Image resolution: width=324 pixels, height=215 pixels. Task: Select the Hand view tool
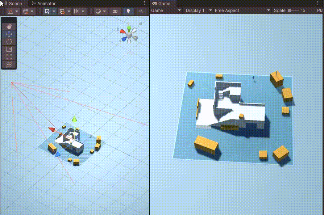(x=9, y=26)
